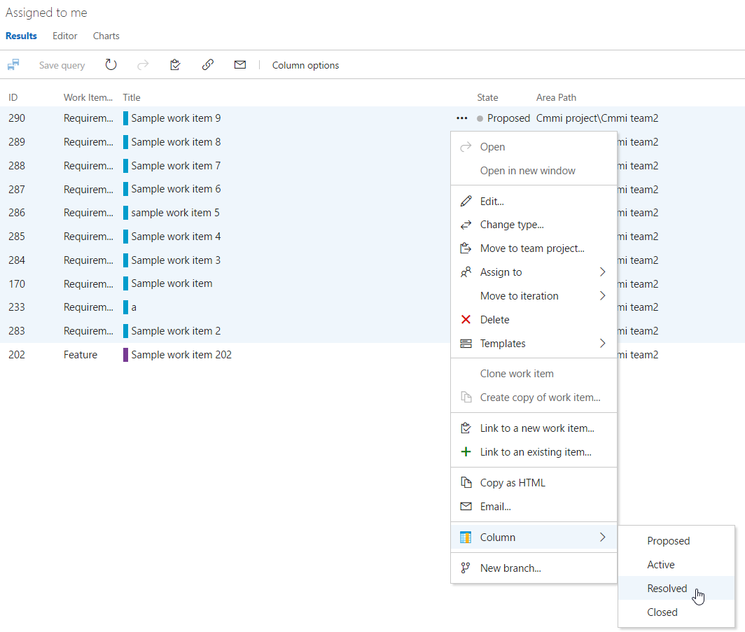Click the ID 233 cell
This screenshot has height=632, width=745.
pos(17,307)
